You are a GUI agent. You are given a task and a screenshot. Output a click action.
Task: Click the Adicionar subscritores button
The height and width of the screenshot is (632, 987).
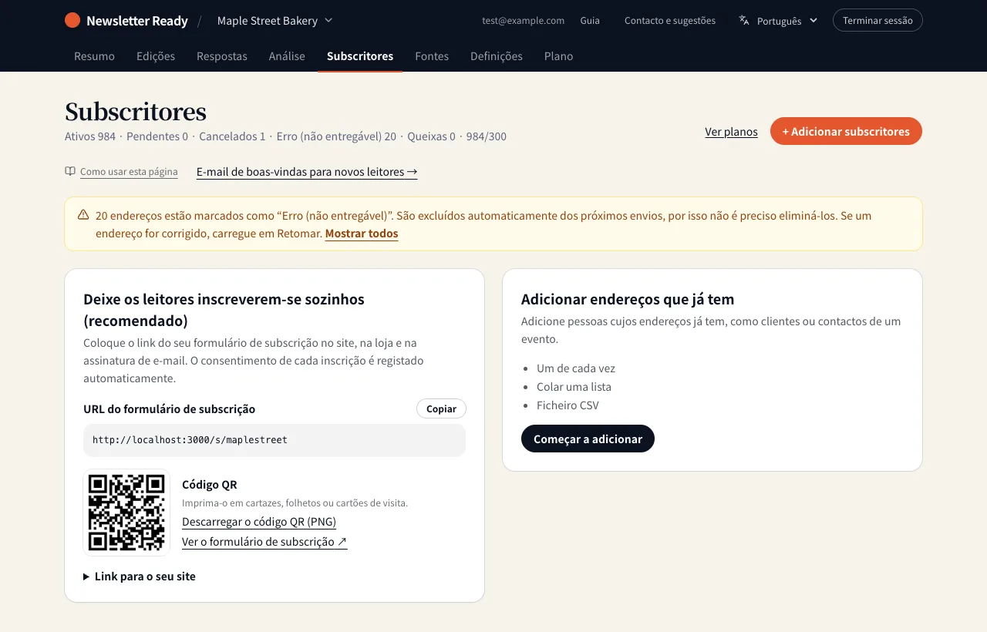point(846,131)
